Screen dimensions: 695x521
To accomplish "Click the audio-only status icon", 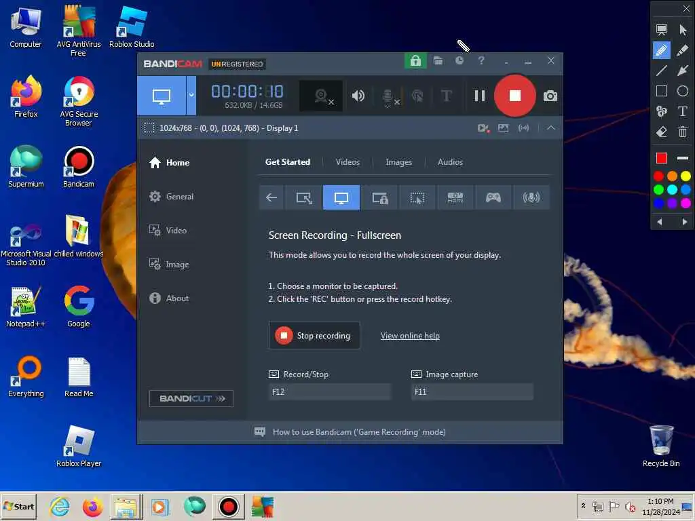I will coord(523,128).
